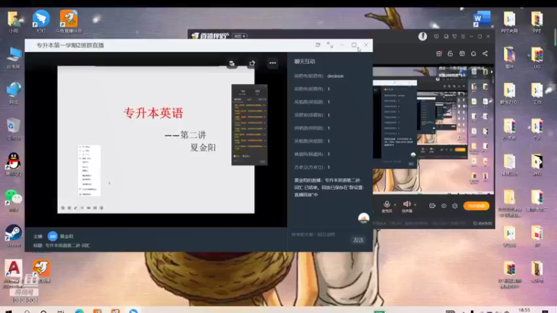
Task: Click the chat message reading 'decision'
Action: pyautogui.click(x=319, y=76)
